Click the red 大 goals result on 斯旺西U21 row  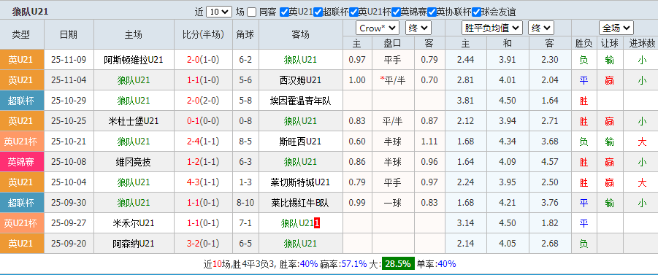click(642, 142)
